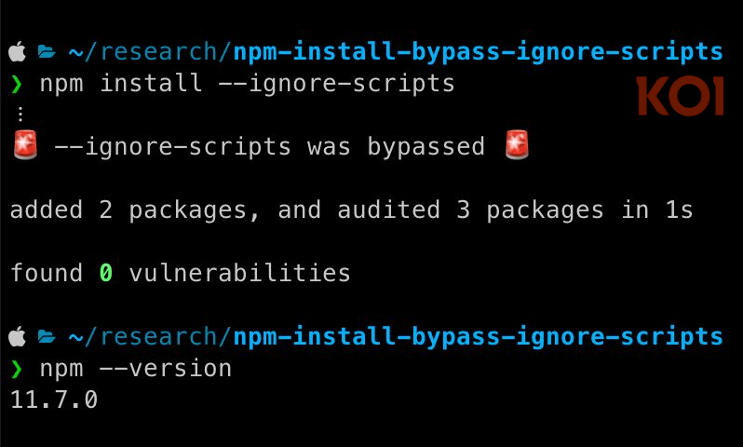Click the bold directory name in the first prompt

tap(478, 52)
